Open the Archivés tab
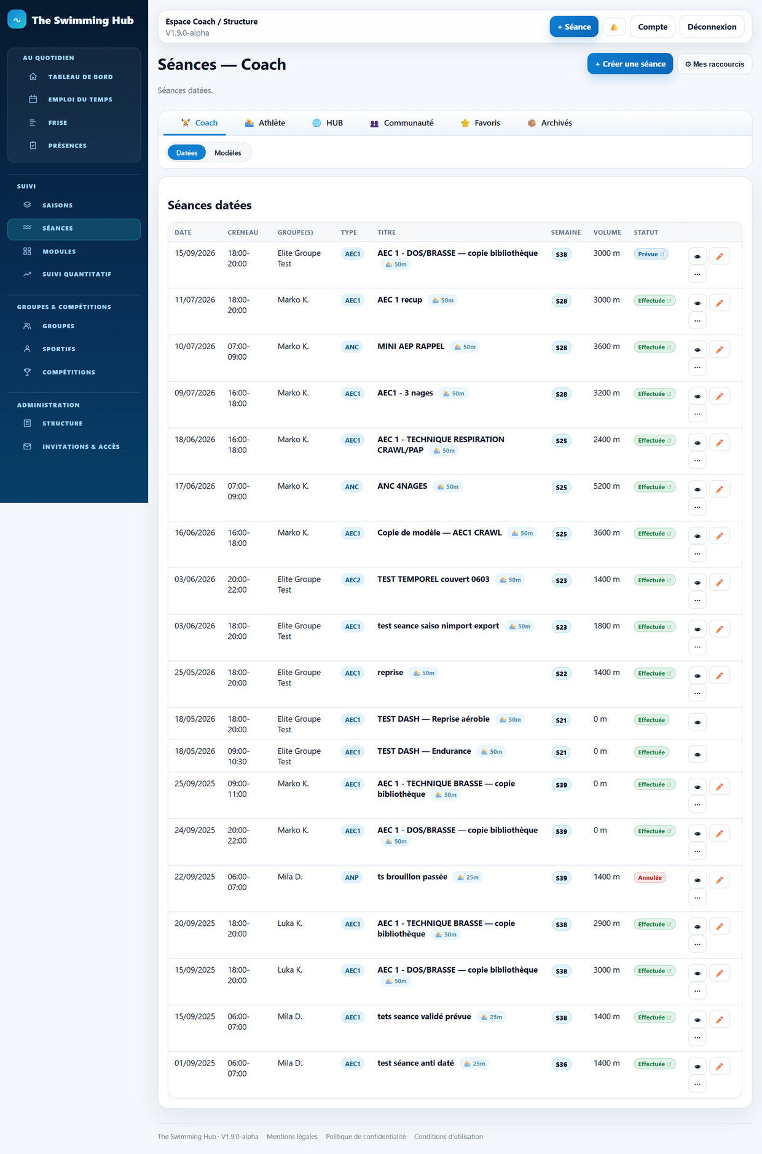762x1154 pixels. point(549,123)
